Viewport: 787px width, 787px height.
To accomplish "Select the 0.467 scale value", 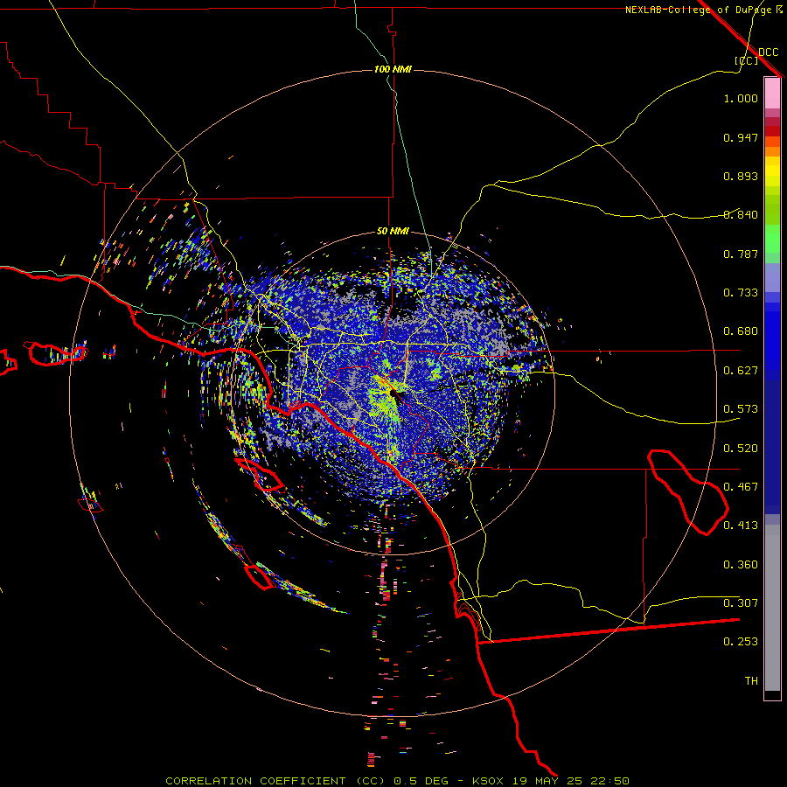I will 741,487.
